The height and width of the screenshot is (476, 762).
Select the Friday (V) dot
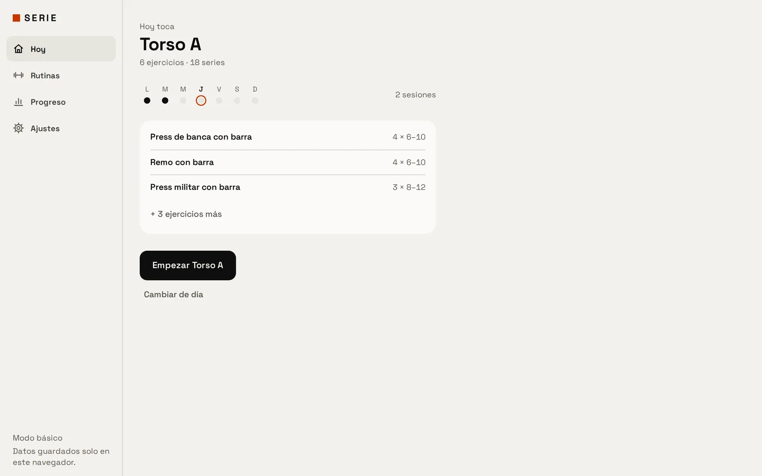pos(219,100)
